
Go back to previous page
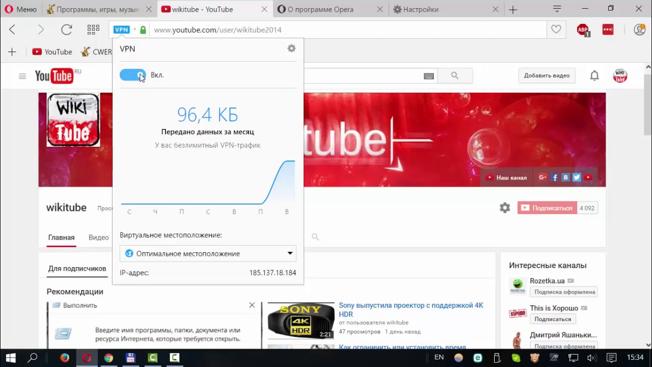(x=12, y=30)
